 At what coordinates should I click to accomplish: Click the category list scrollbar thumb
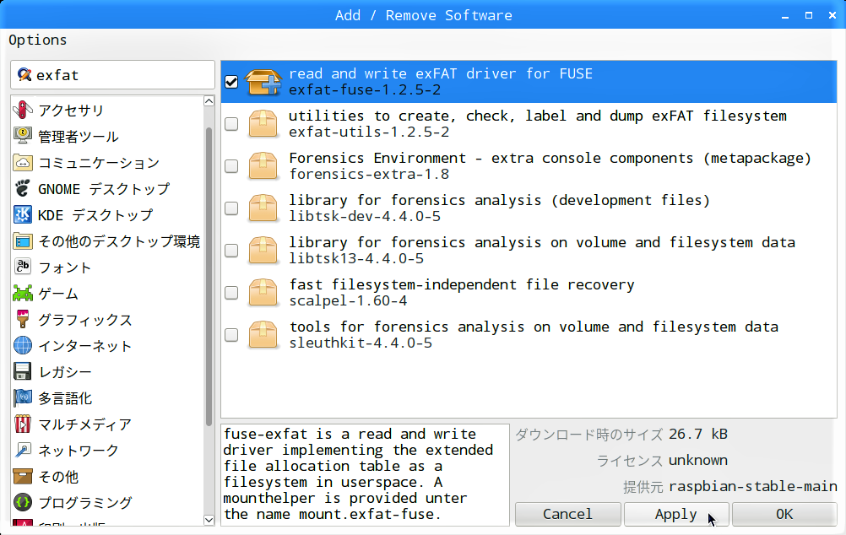pyautogui.click(x=209, y=278)
